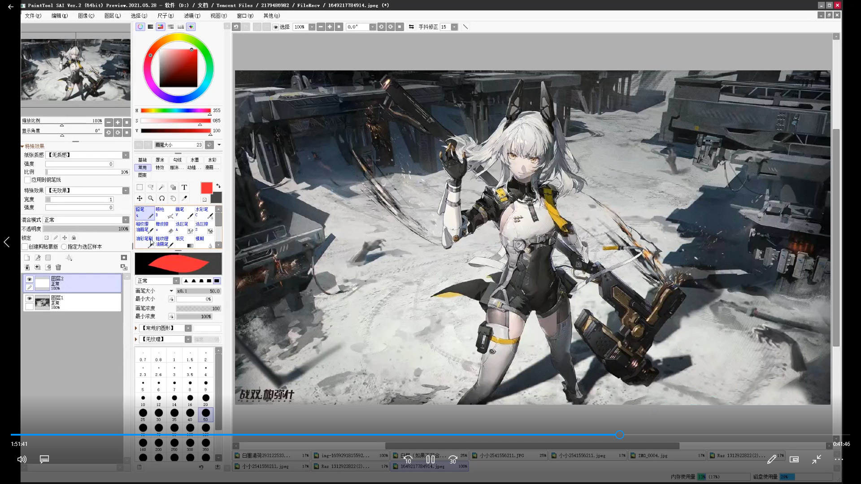Open the rotation angle 0.0° dropdown
The width and height of the screenshot is (861, 484).
point(372,27)
